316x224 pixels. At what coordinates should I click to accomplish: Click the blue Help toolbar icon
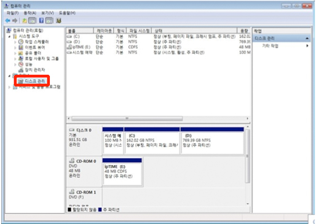[41, 20]
